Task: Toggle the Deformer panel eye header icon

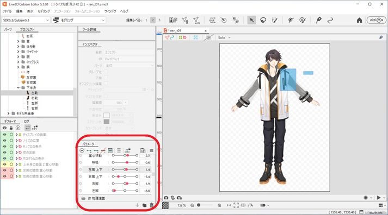Action: pos(5,128)
